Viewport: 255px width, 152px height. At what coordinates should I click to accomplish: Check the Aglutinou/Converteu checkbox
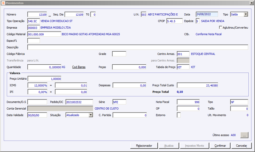coord(221,27)
